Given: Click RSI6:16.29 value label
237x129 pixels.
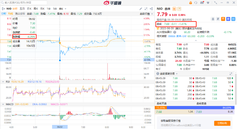Looking at the screenshot, I should coord(17,82).
